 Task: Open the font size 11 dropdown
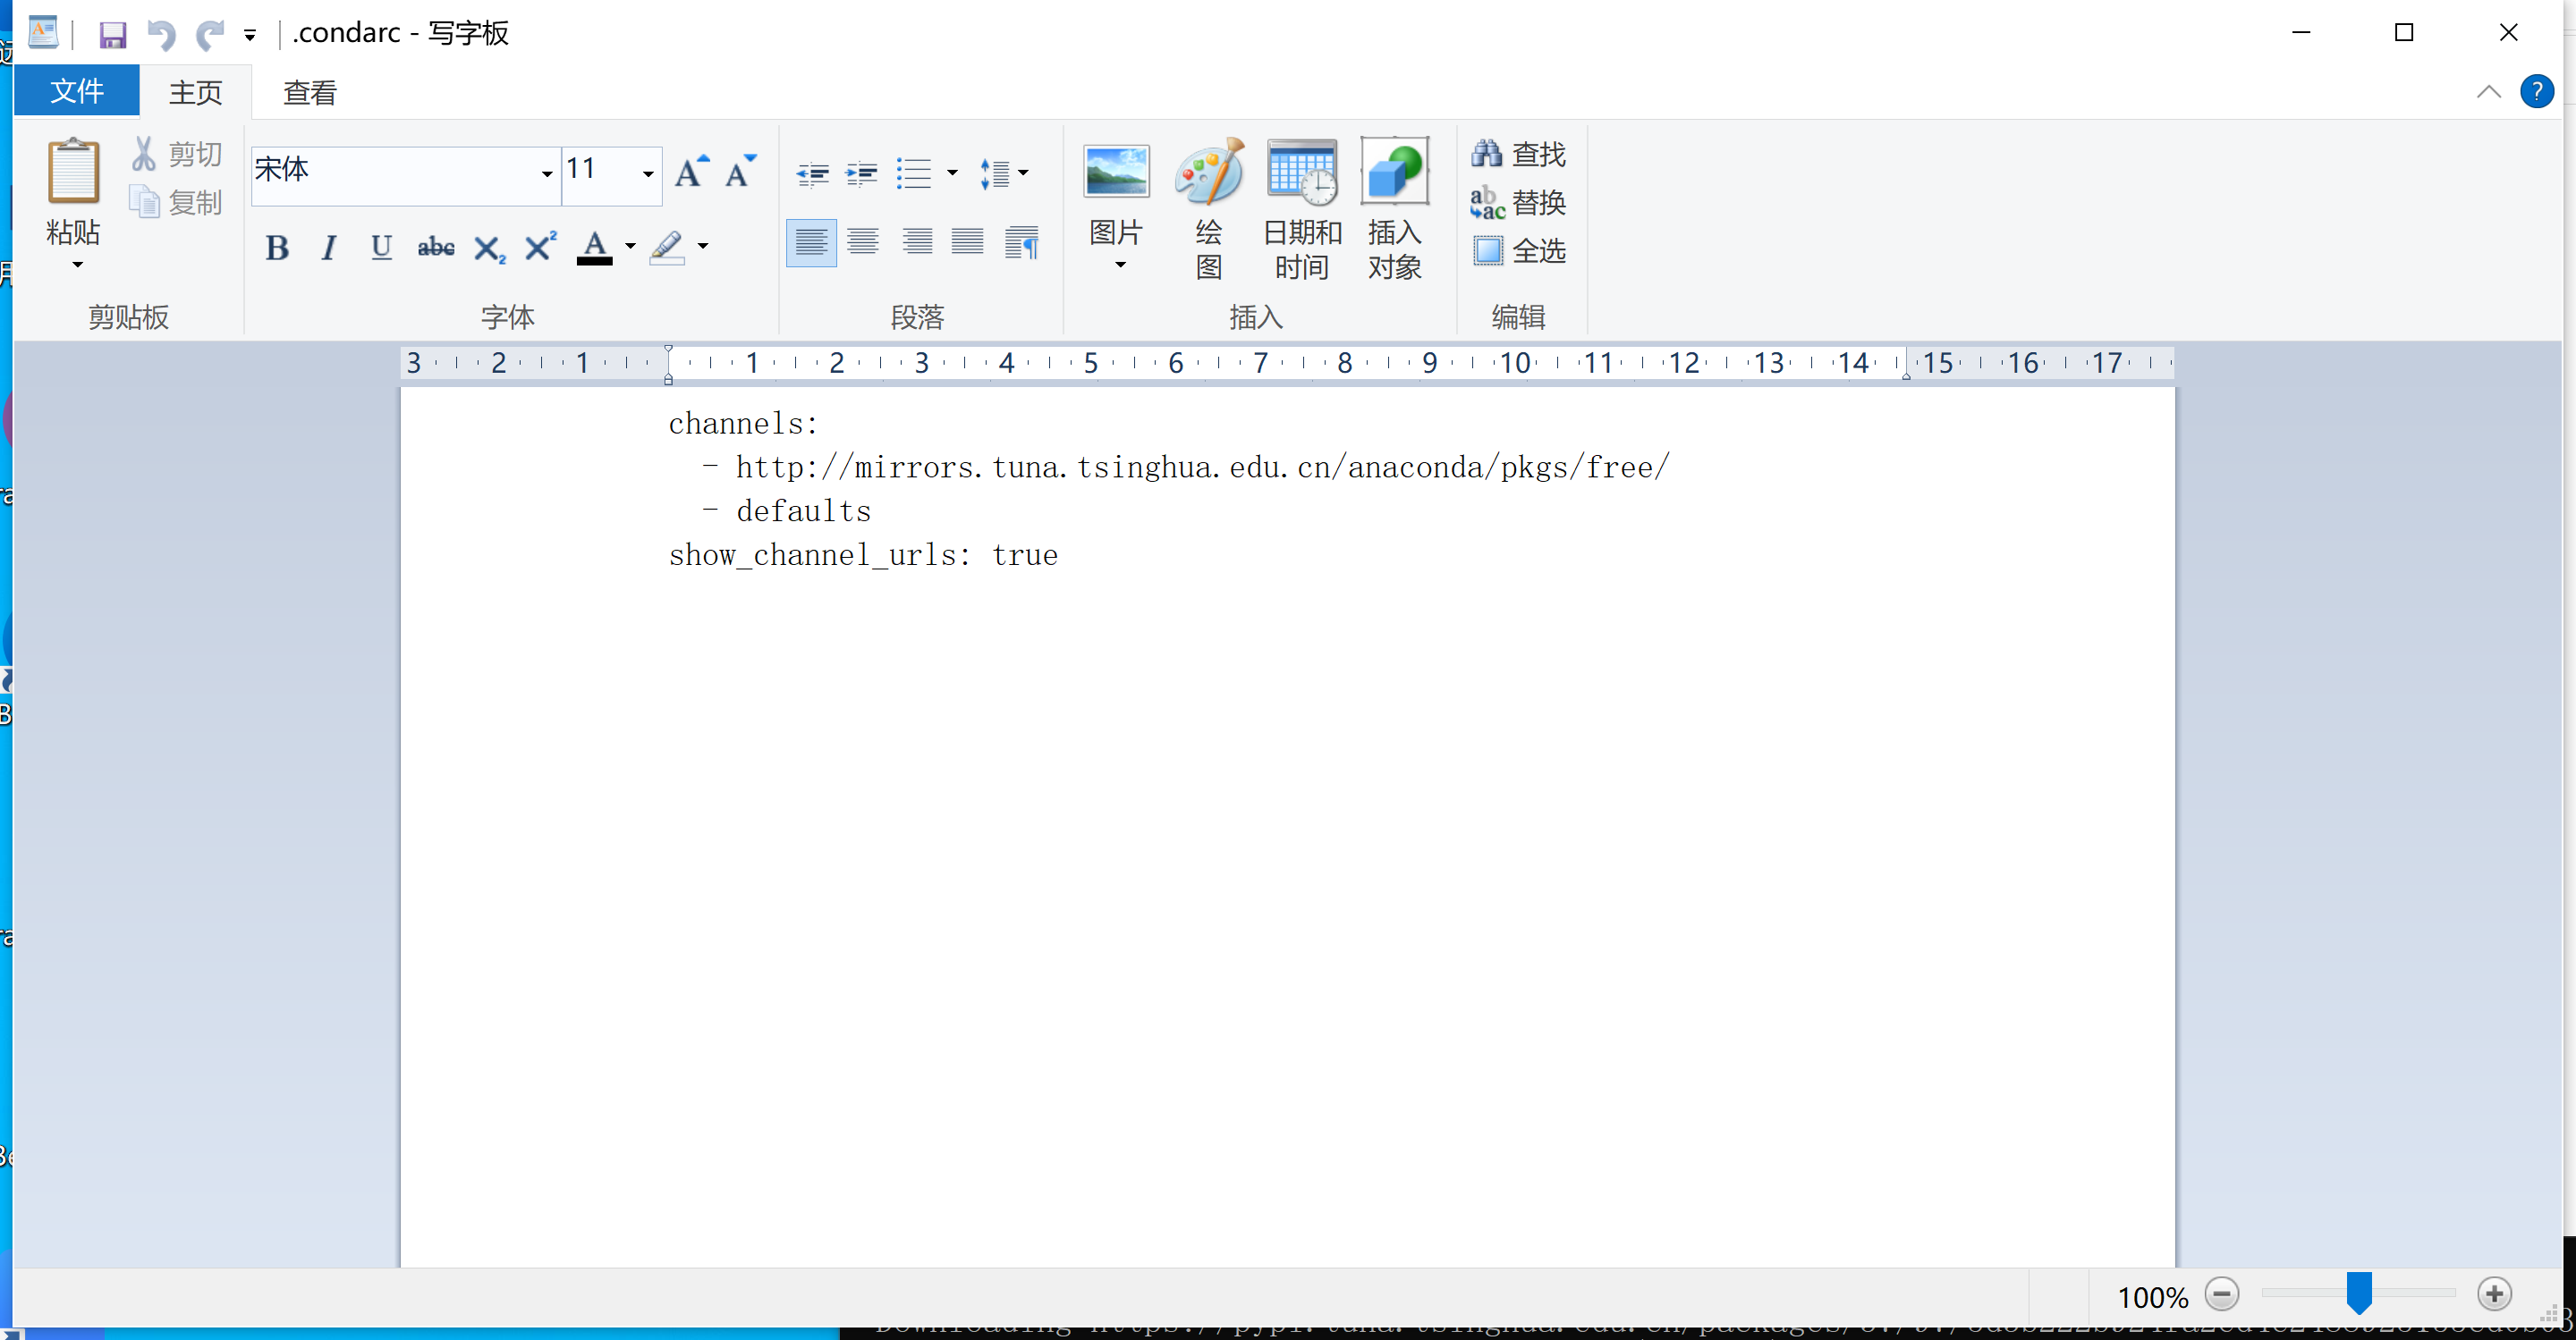click(648, 174)
